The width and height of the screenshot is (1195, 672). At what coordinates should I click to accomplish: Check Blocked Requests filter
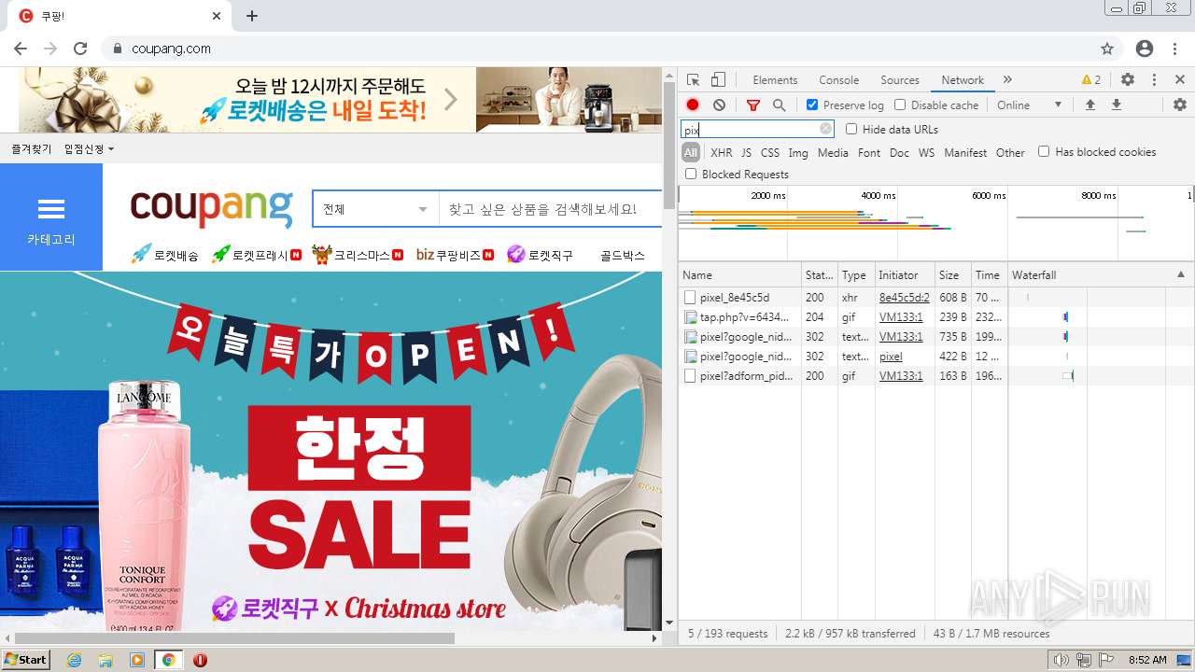pyautogui.click(x=691, y=175)
